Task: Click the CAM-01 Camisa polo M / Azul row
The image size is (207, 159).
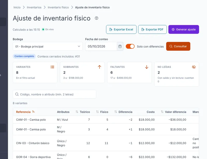Action: tap(106, 119)
